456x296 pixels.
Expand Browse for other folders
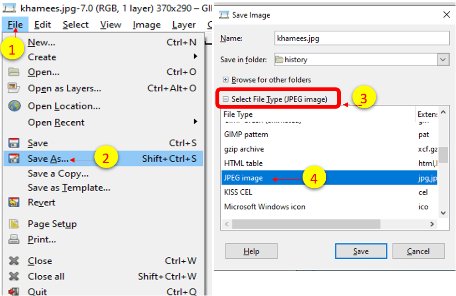[x=226, y=80]
